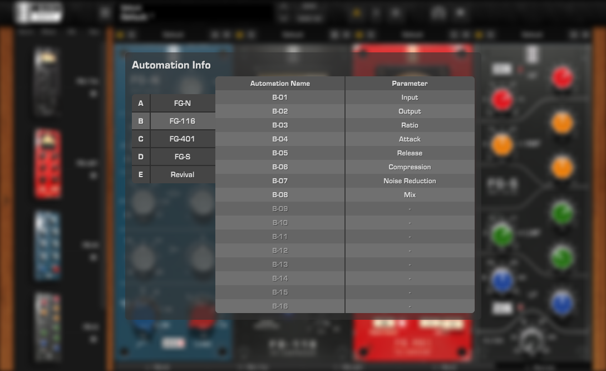Click the blue module thumbnail in the left sidebar

point(47,245)
